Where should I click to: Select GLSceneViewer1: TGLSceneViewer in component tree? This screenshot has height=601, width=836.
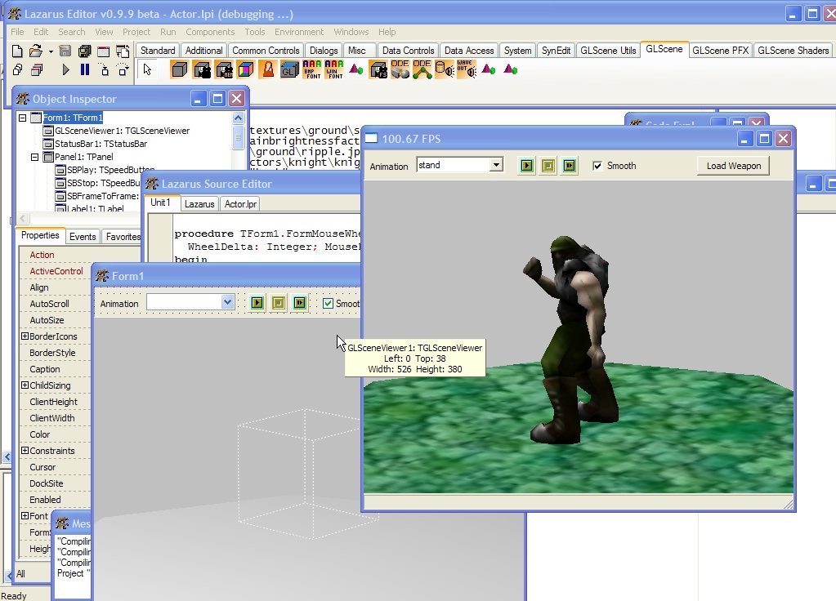(x=122, y=131)
